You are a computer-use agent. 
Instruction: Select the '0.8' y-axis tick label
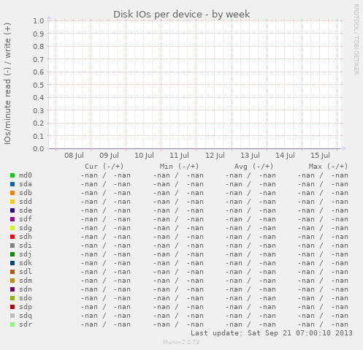(39, 46)
